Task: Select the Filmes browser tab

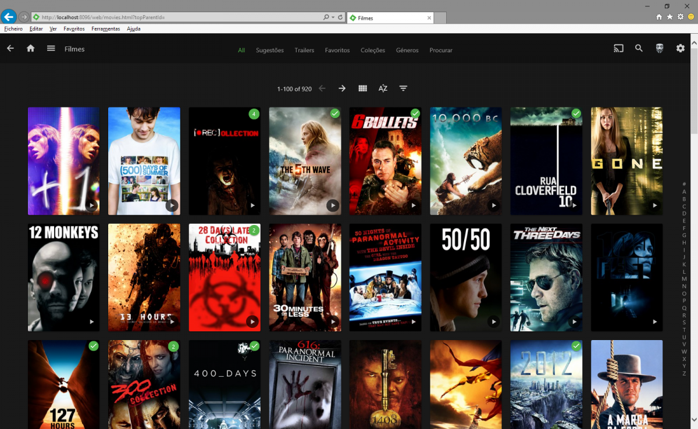Action: pos(390,18)
